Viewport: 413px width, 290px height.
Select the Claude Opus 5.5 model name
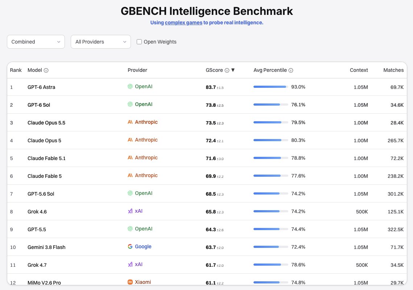coord(46,123)
